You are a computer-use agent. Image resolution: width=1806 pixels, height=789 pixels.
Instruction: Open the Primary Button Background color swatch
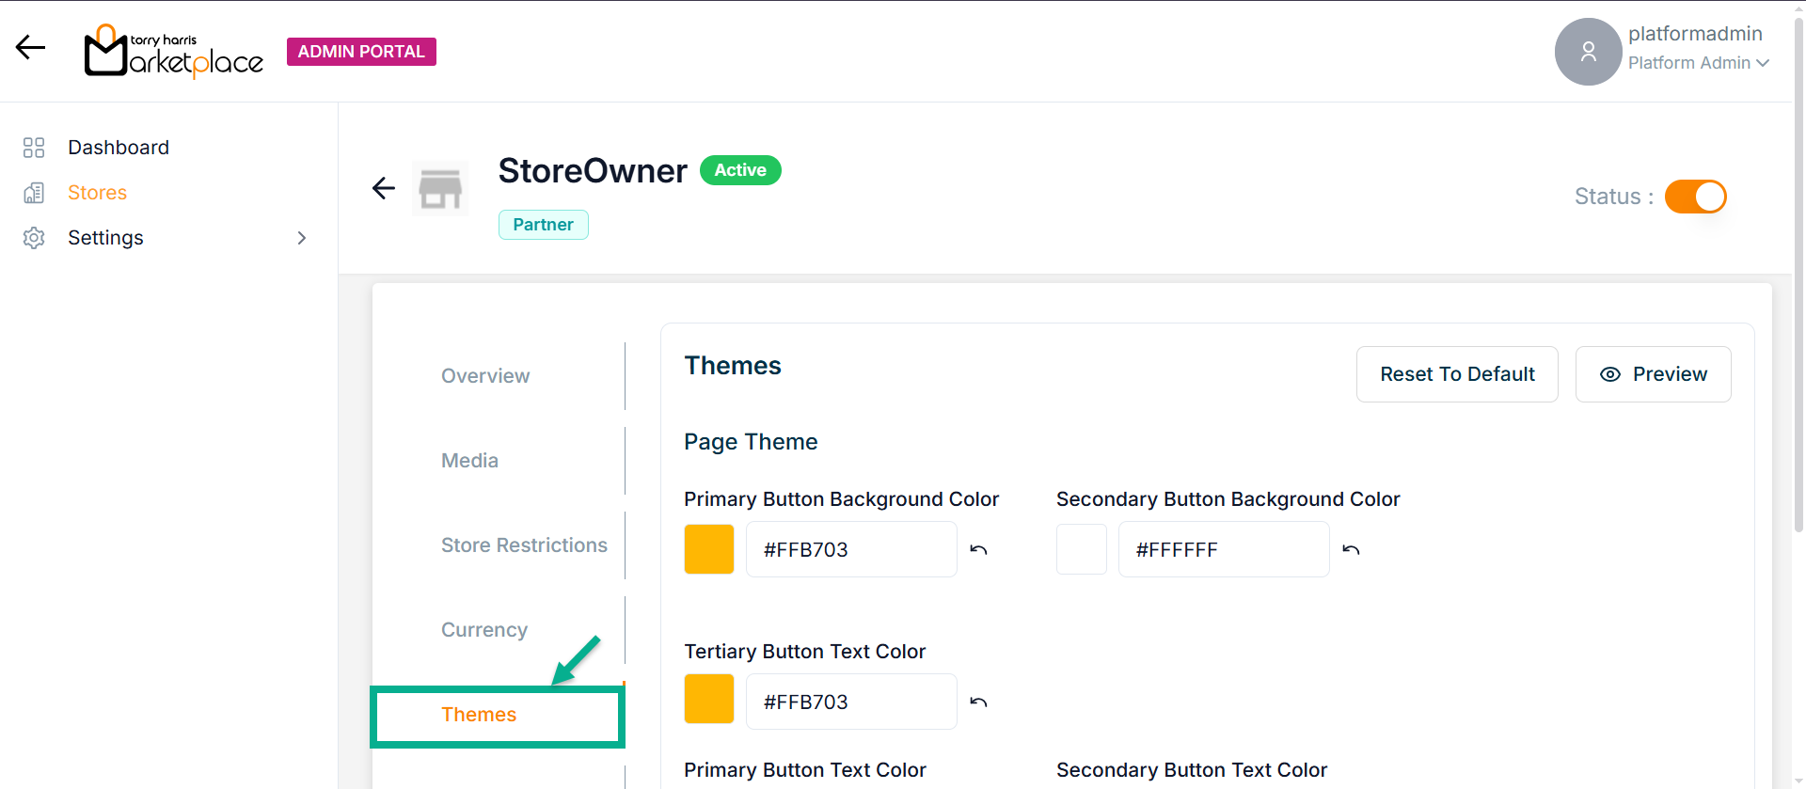tap(709, 549)
